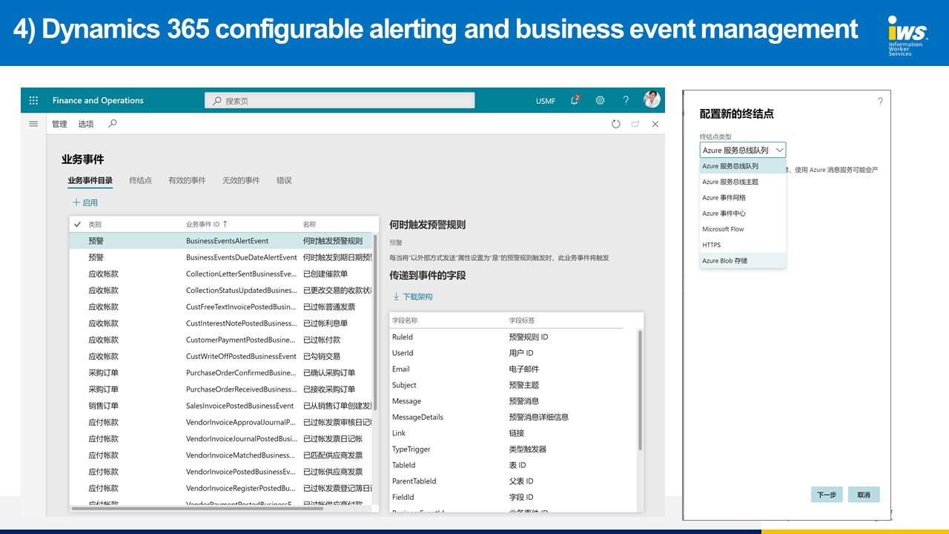
Task: Click the ParentTableId field row
Action: coord(513,481)
